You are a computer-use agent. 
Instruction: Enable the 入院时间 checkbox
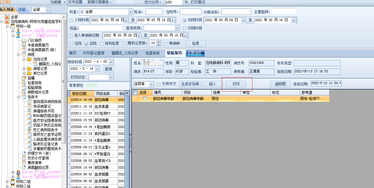pyautogui.click(x=71, y=20)
